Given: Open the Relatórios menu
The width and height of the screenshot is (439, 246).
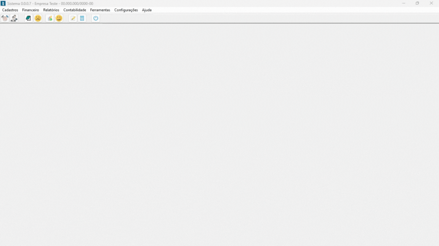Looking at the screenshot, I should pos(51,10).
